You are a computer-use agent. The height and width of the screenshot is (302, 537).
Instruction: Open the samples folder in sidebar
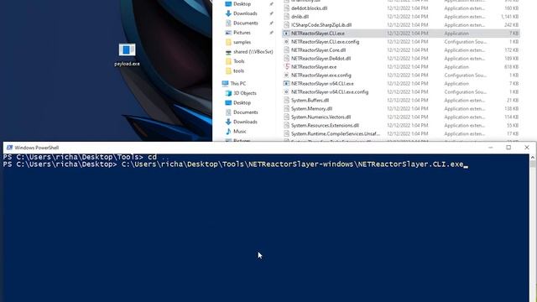click(242, 42)
